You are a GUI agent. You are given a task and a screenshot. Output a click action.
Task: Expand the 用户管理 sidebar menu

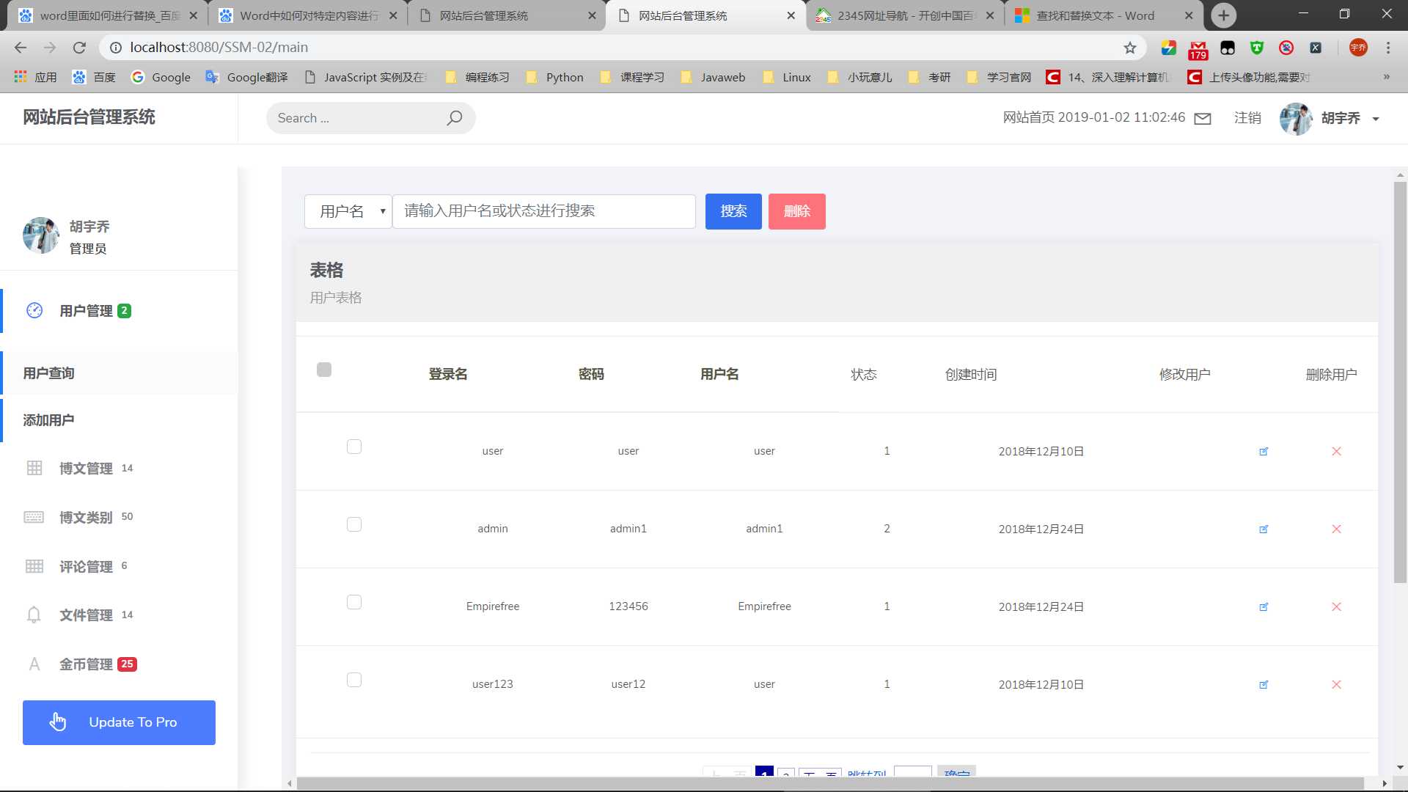[x=86, y=311]
